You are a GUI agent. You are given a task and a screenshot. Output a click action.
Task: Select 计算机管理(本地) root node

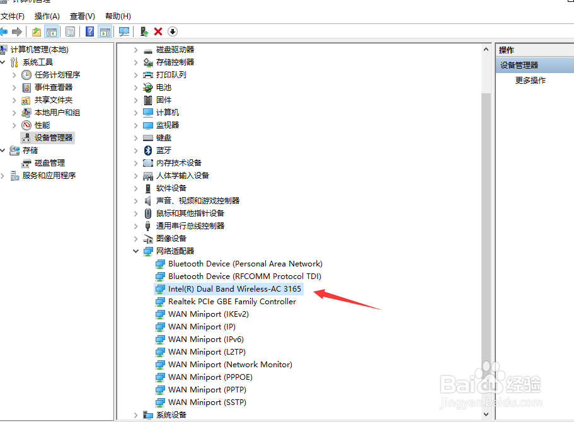39,49
